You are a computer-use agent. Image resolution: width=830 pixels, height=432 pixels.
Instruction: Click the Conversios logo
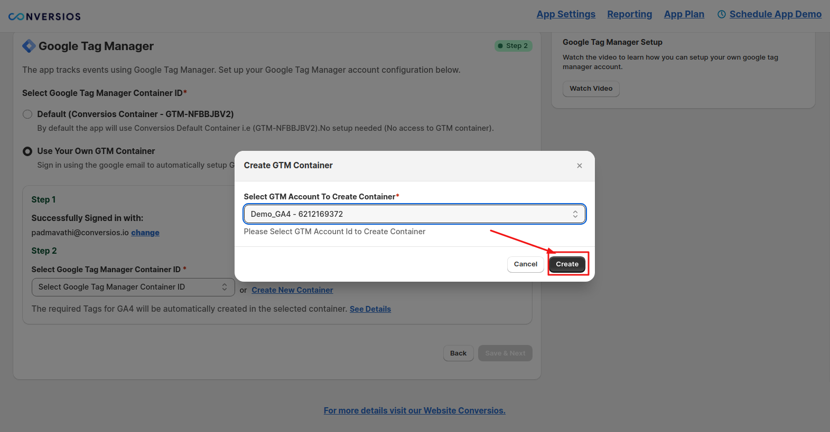point(44,16)
